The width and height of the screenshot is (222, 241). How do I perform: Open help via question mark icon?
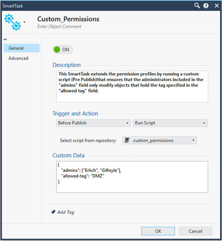pyautogui.click(x=206, y=6)
